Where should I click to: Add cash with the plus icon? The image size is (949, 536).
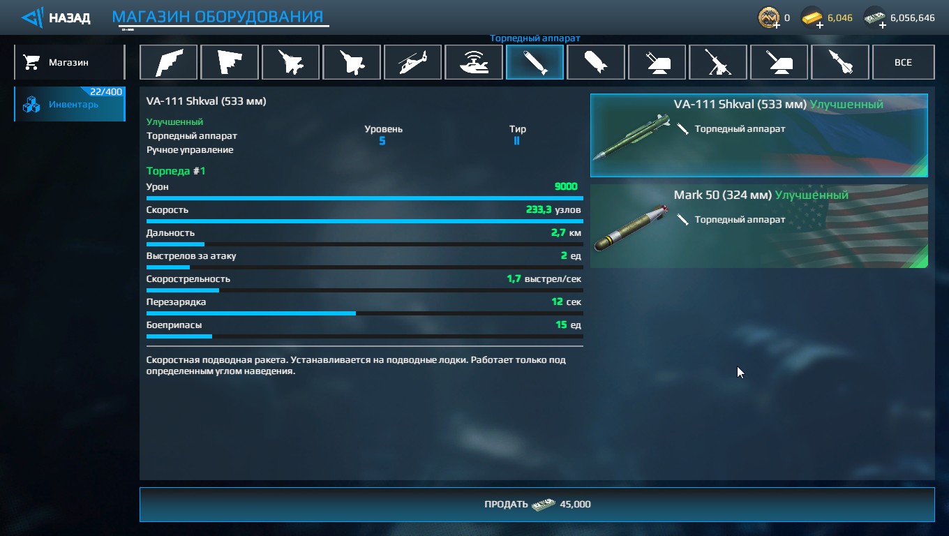click(x=883, y=25)
